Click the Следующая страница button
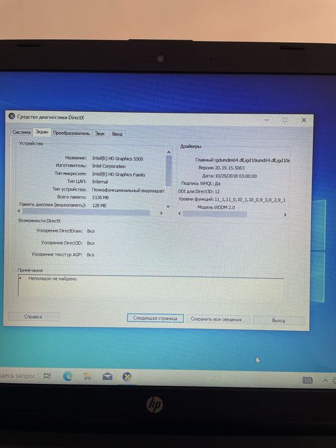The height and width of the screenshot is (448, 336). 155,318
